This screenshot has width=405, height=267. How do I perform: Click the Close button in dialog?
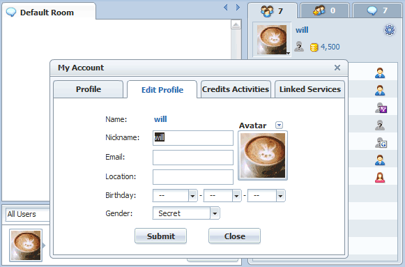click(234, 236)
